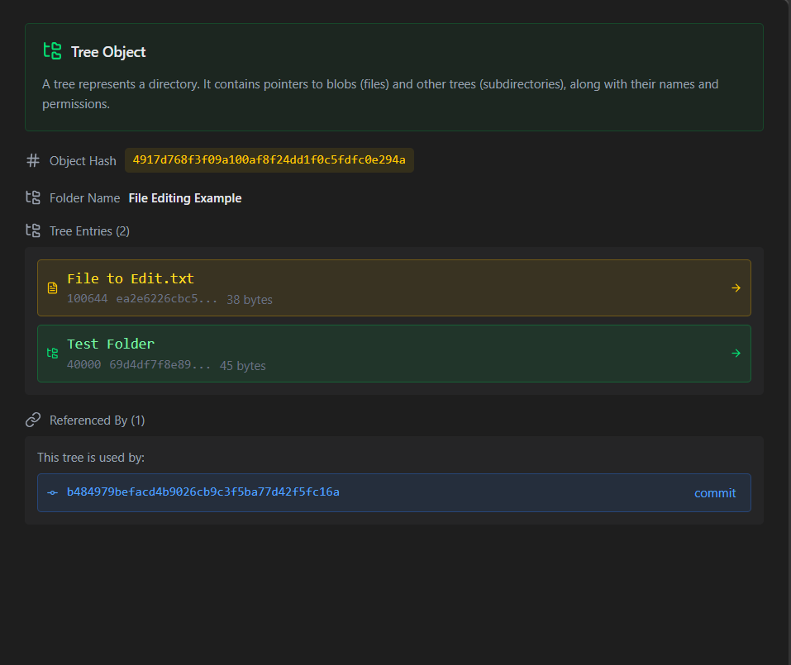The width and height of the screenshot is (791, 665).
Task: Open the Test Folder tree entry
Action: (394, 354)
